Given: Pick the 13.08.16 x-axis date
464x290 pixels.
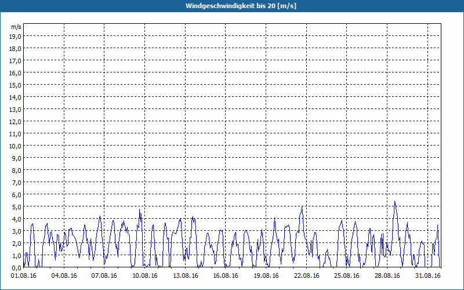Looking at the screenshot, I should tap(185, 276).
